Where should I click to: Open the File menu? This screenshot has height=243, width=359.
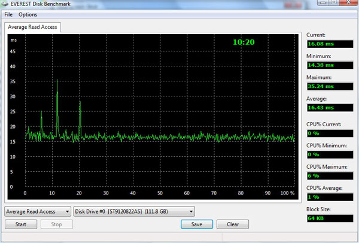pos(8,14)
